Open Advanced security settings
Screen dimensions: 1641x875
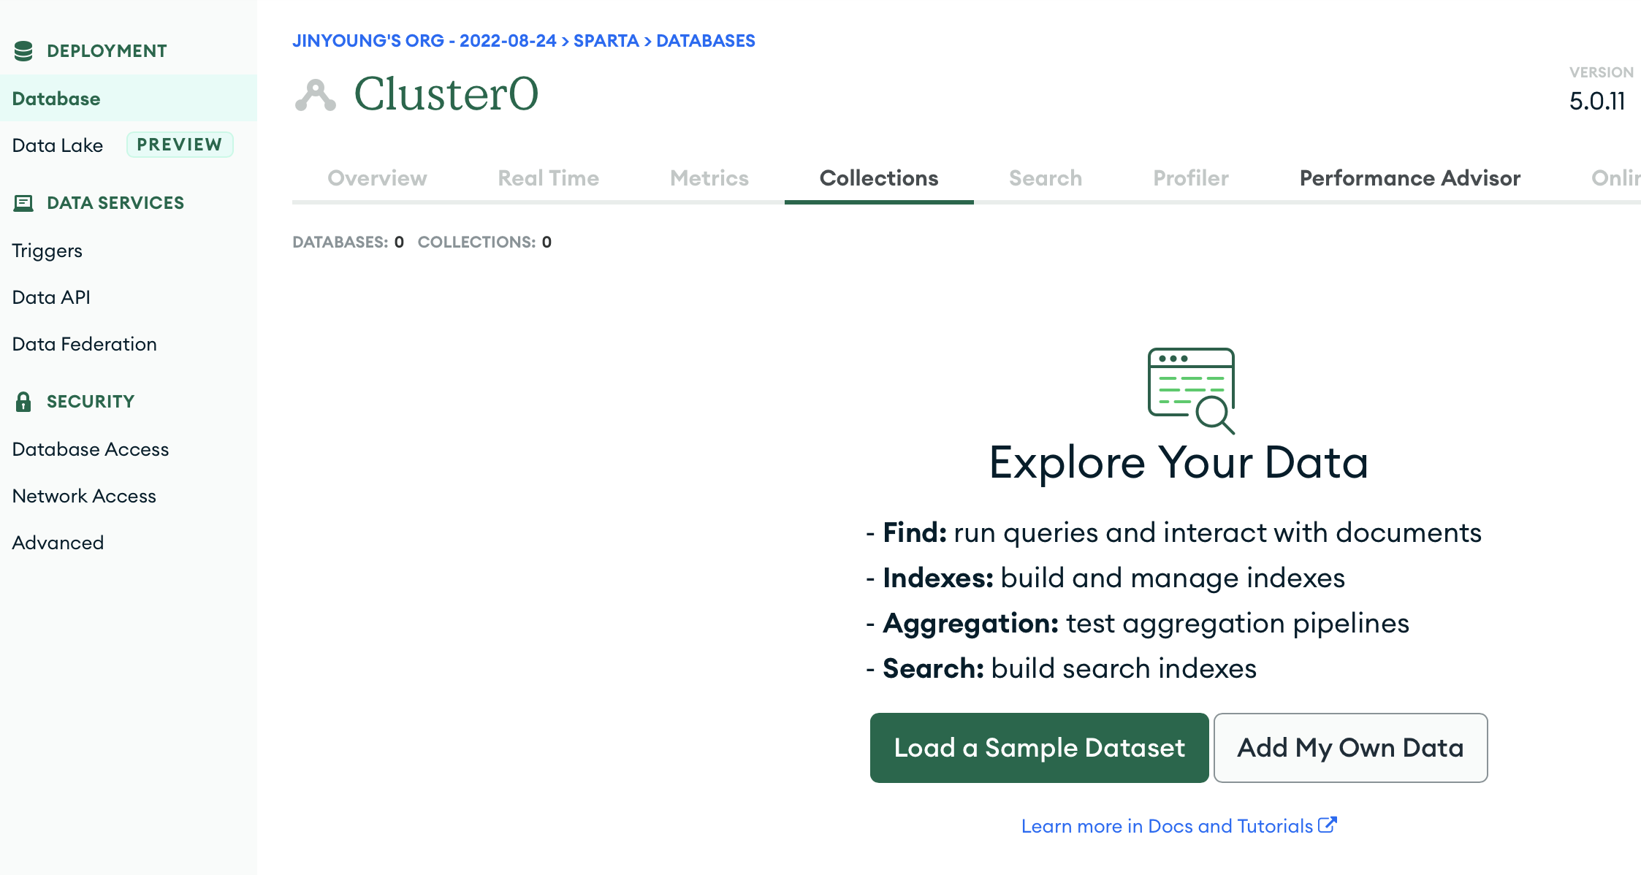coord(58,543)
